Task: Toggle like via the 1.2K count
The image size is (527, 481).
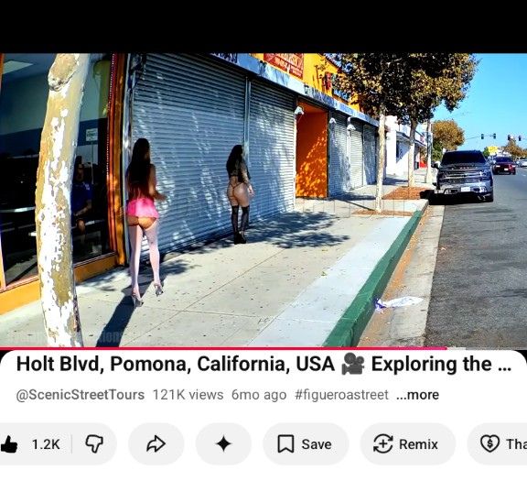Action: (46, 444)
